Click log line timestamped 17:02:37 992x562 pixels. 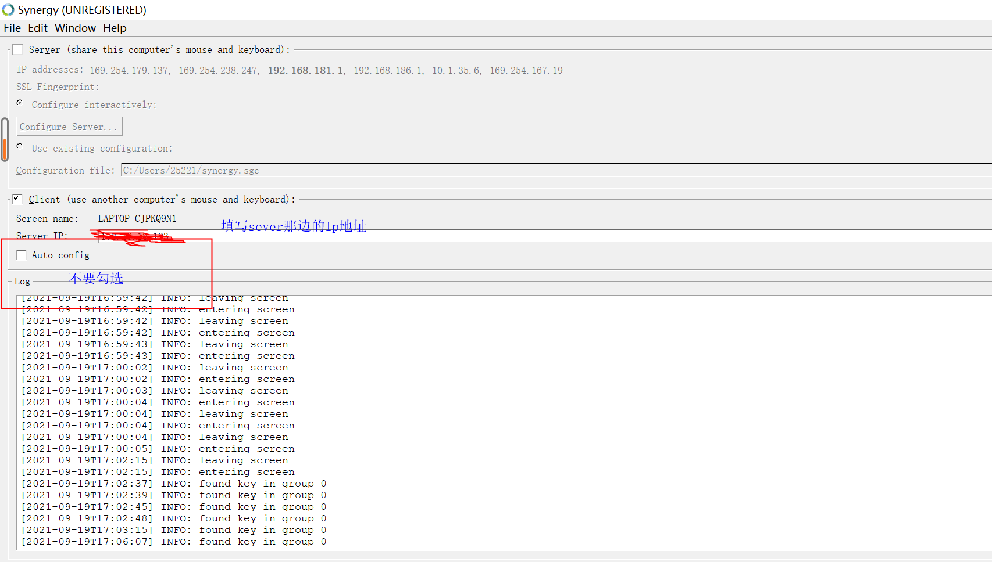[174, 484]
